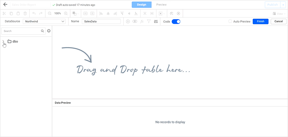Click the snap to shape icon
Viewport: 288px width, 137px height.
click(x=171, y=13)
